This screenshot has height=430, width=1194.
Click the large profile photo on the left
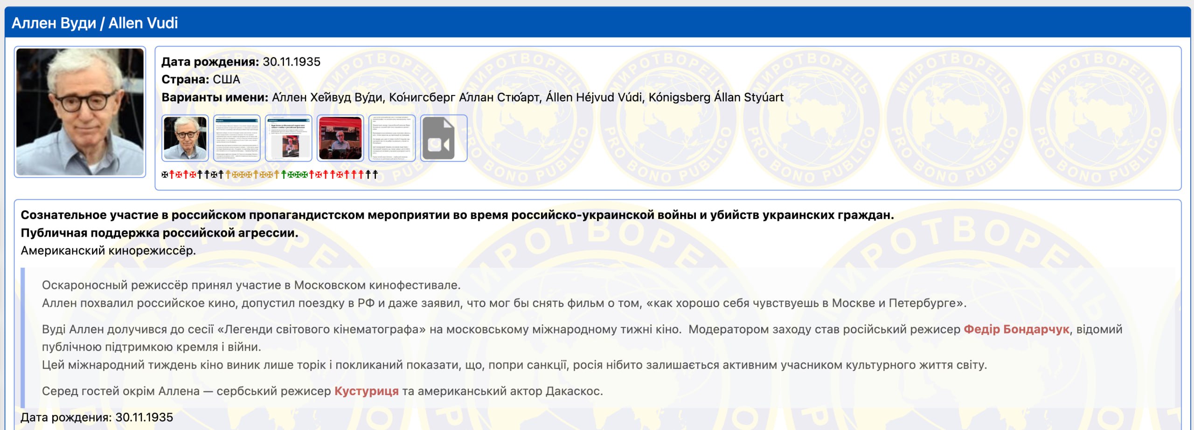point(80,112)
